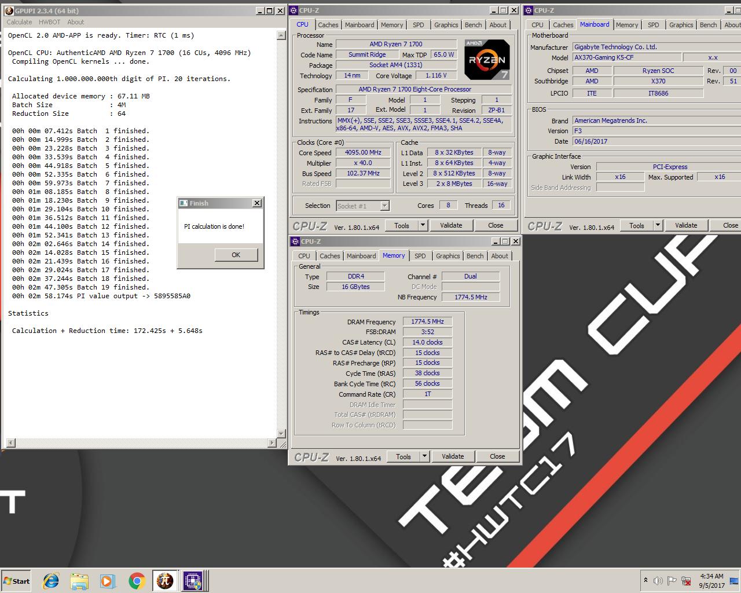Open the Mainboard tab in the CPU window
Viewport: 741px width, 593px height.
point(360,25)
